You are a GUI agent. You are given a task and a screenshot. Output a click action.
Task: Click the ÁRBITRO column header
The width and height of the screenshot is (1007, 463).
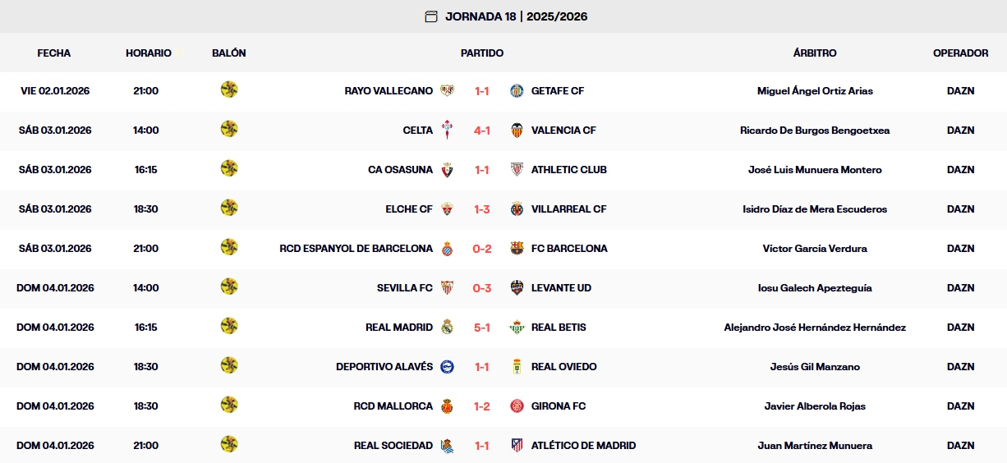click(x=815, y=53)
